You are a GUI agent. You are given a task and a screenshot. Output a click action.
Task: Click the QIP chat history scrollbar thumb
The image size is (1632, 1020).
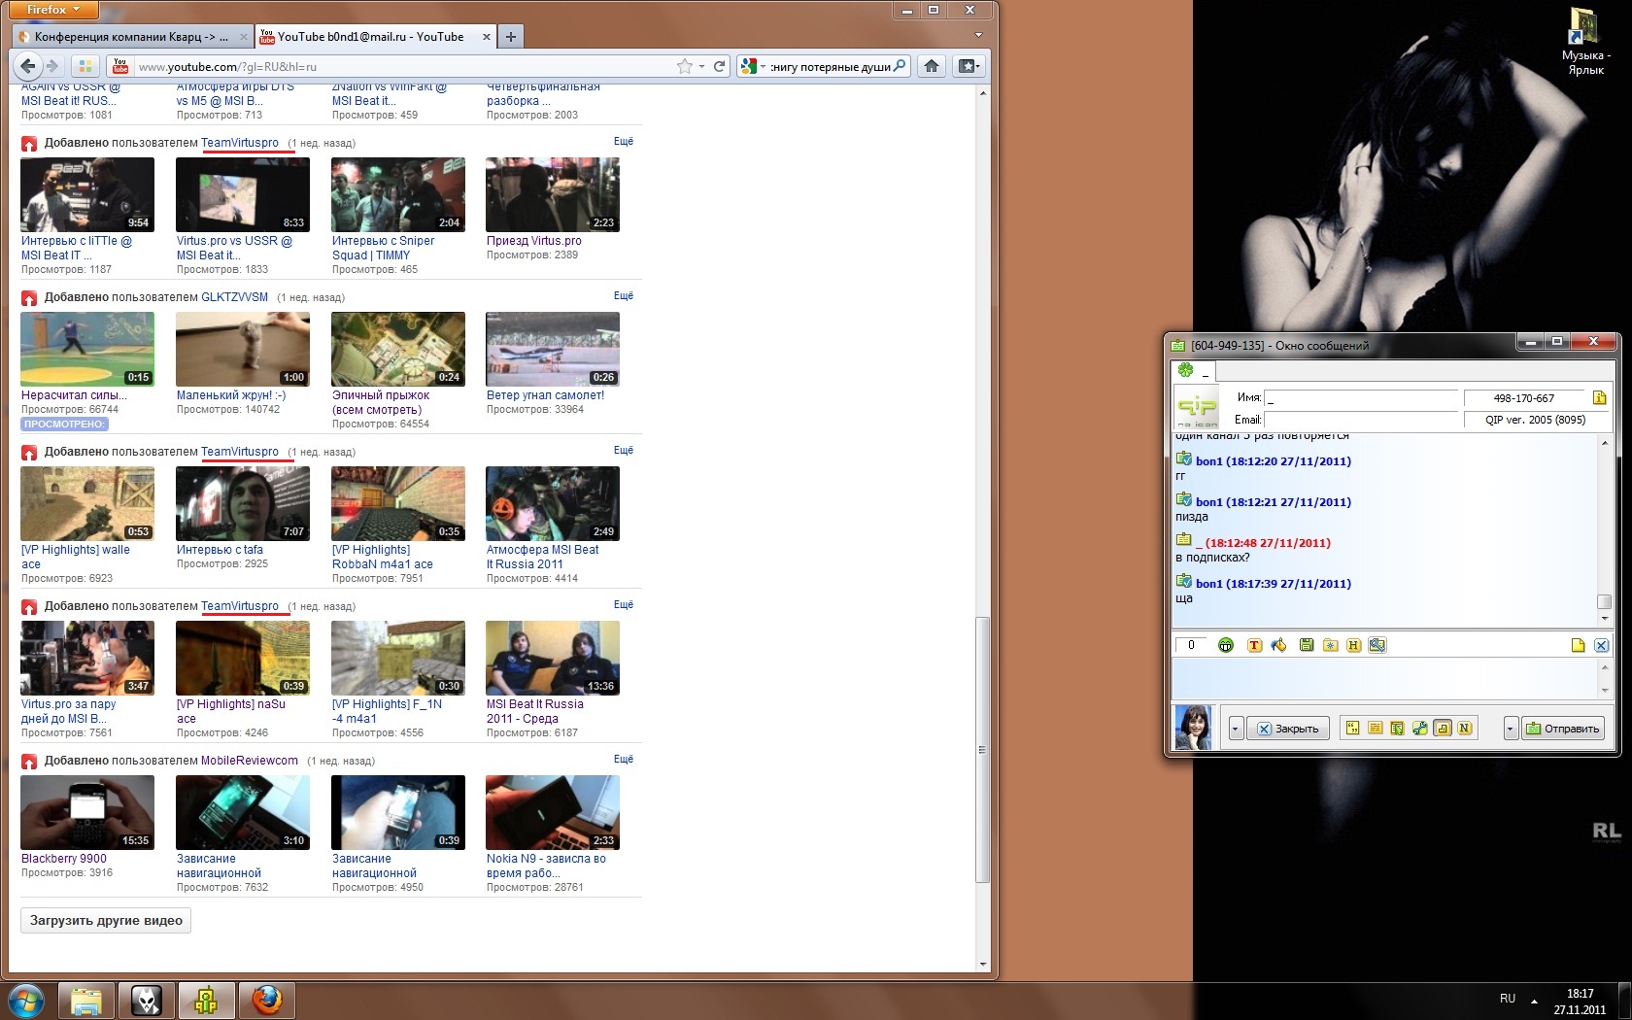(x=1604, y=602)
